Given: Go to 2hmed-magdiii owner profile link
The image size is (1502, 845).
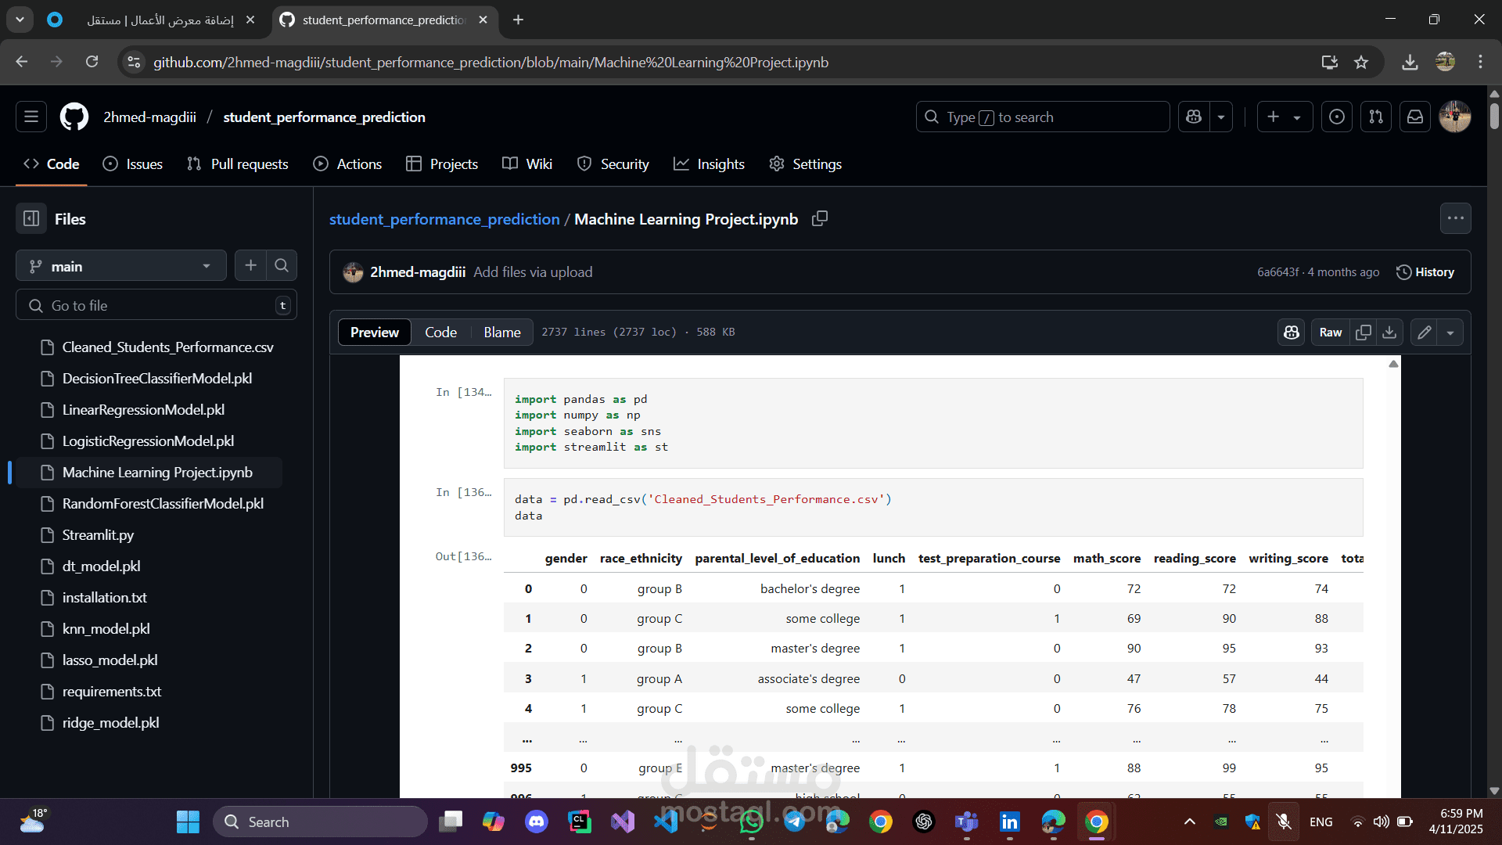Looking at the screenshot, I should 149,117.
